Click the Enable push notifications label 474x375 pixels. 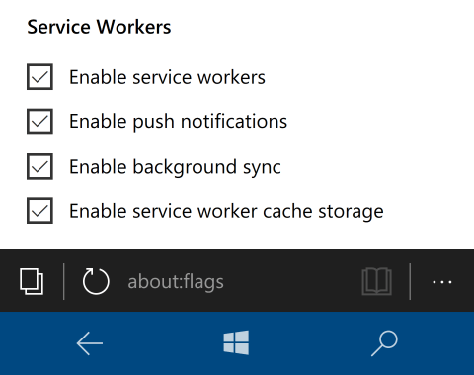pyautogui.click(x=178, y=122)
